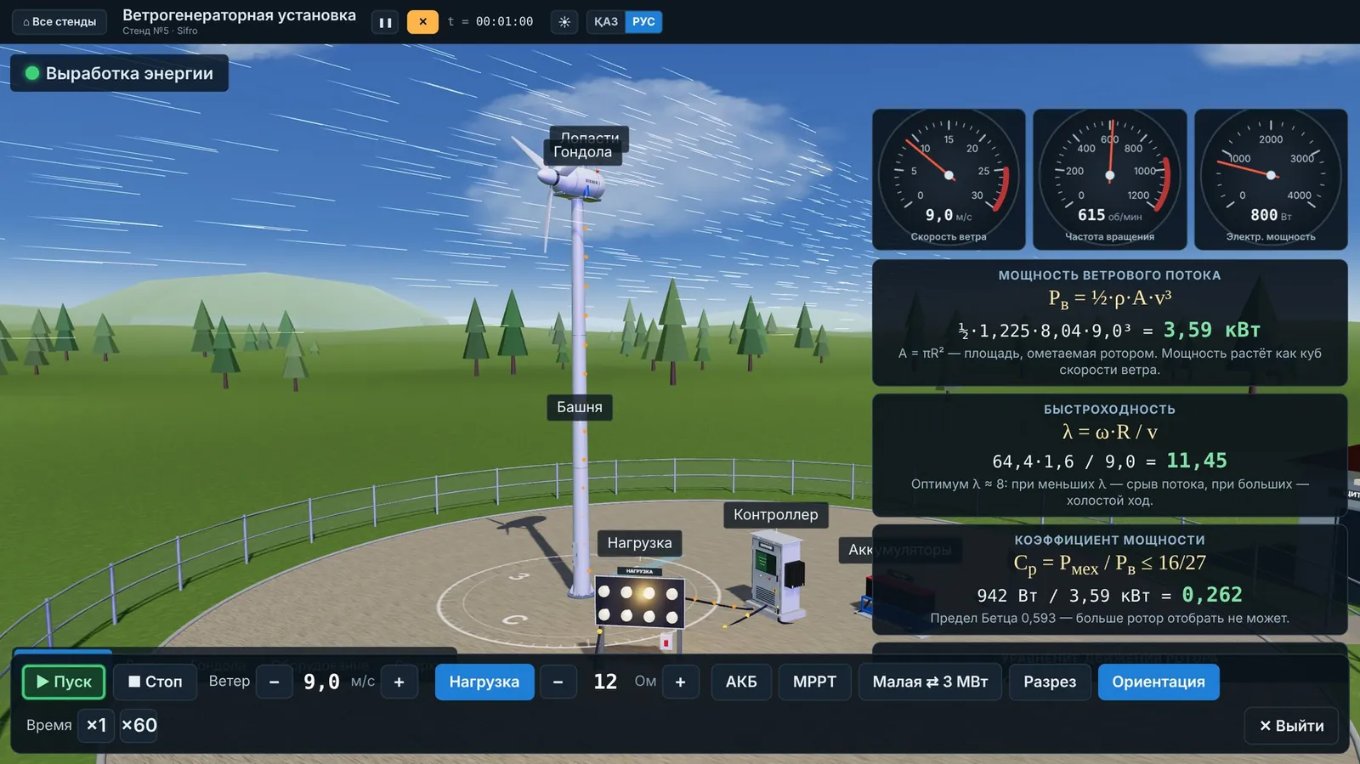Increase load resistance with plus button
The image size is (1360, 764).
click(681, 682)
